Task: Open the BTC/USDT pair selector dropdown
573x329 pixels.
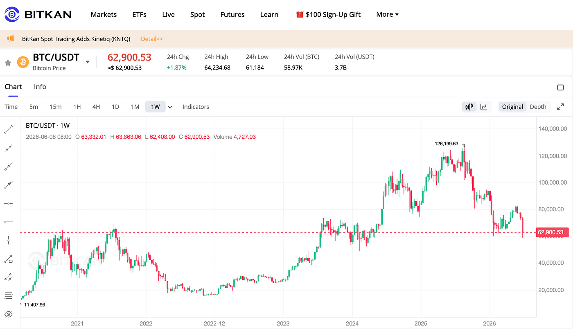Action: click(87, 62)
